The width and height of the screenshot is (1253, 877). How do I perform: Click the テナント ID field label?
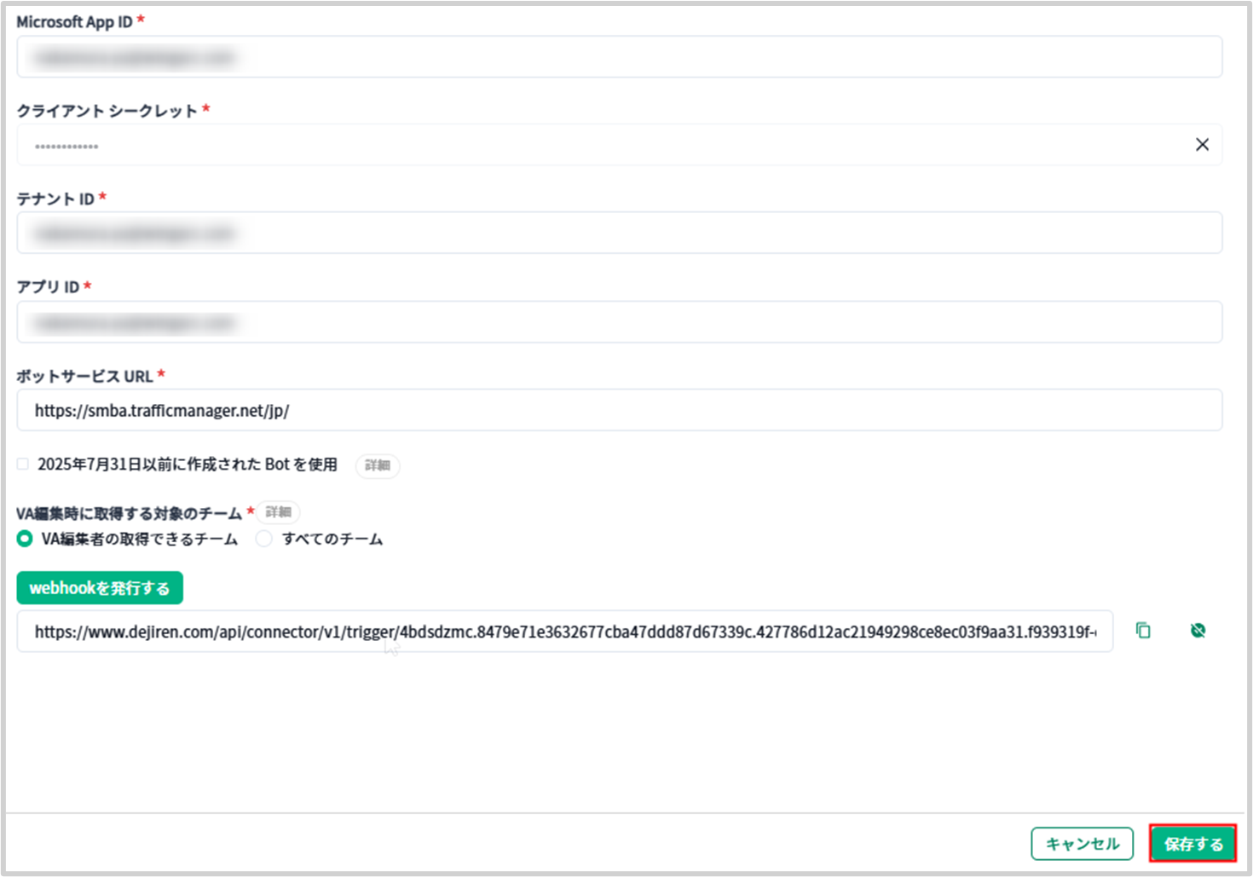click(55, 199)
